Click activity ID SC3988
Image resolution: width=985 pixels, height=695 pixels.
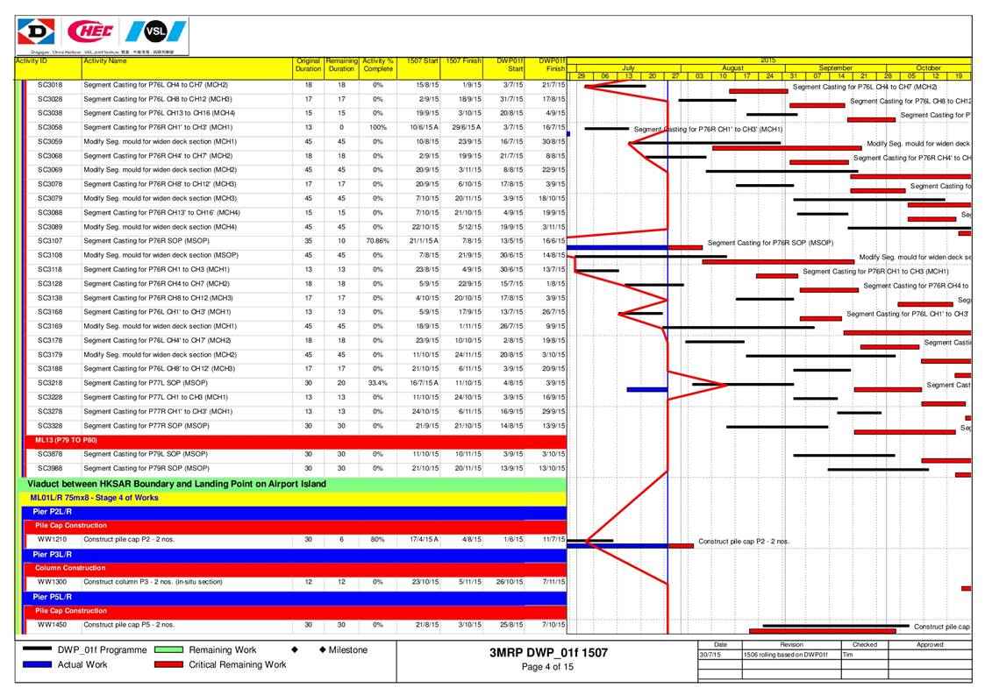point(50,468)
